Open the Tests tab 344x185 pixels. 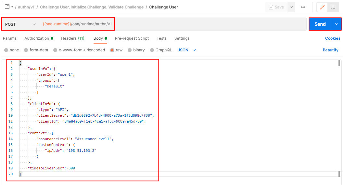point(161,38)
